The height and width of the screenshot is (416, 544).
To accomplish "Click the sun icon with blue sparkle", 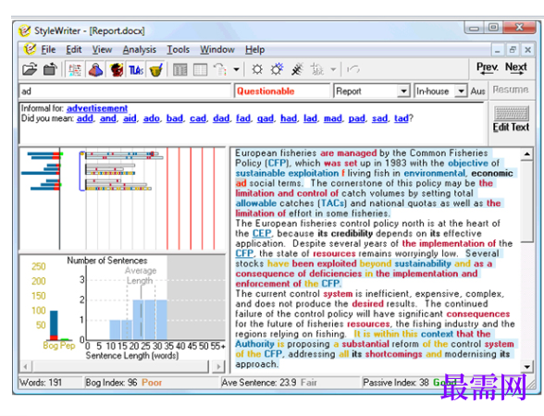I will pyautogui.click(x=278, y=69).
